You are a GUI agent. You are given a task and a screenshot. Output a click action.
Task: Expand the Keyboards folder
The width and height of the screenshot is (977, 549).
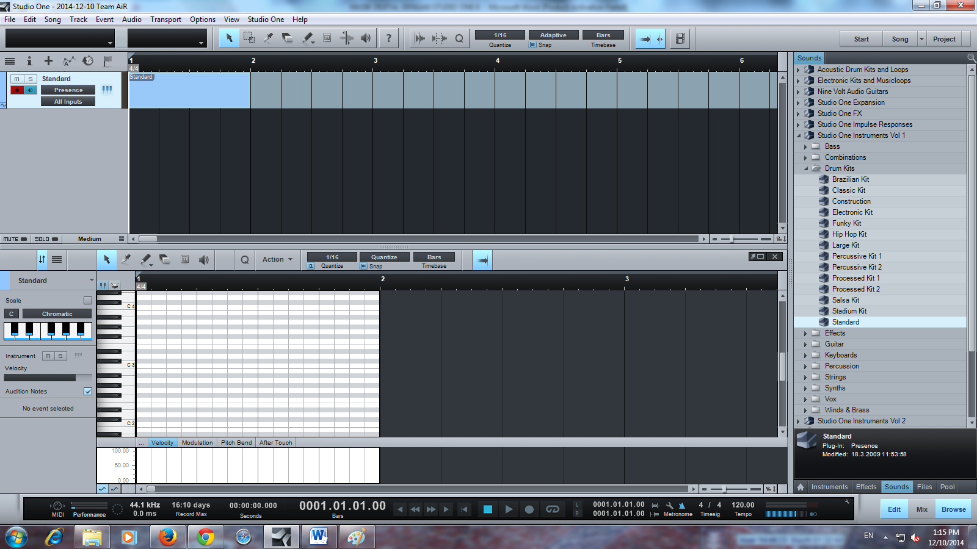(806, 355)
